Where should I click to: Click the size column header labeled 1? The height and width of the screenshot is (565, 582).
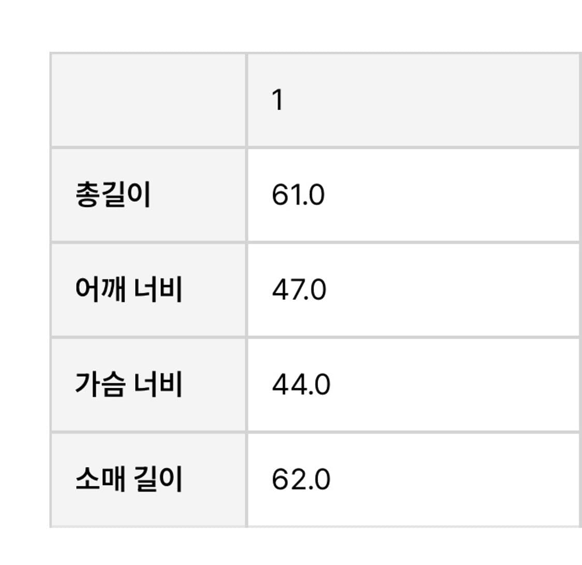(x=278, y=100)
